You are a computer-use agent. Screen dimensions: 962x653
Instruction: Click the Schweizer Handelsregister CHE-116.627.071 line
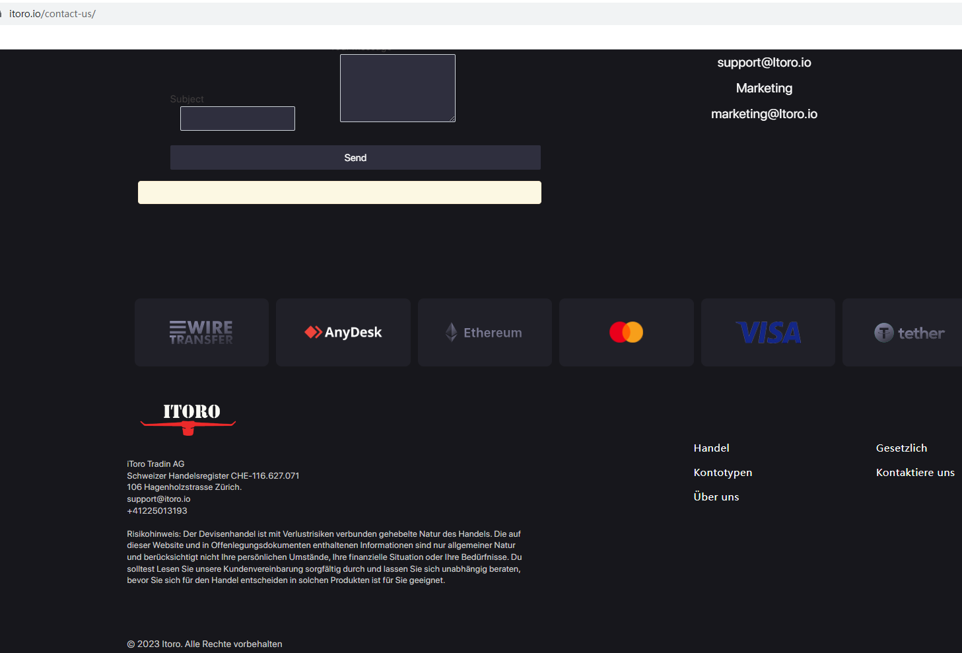(213, 476)
